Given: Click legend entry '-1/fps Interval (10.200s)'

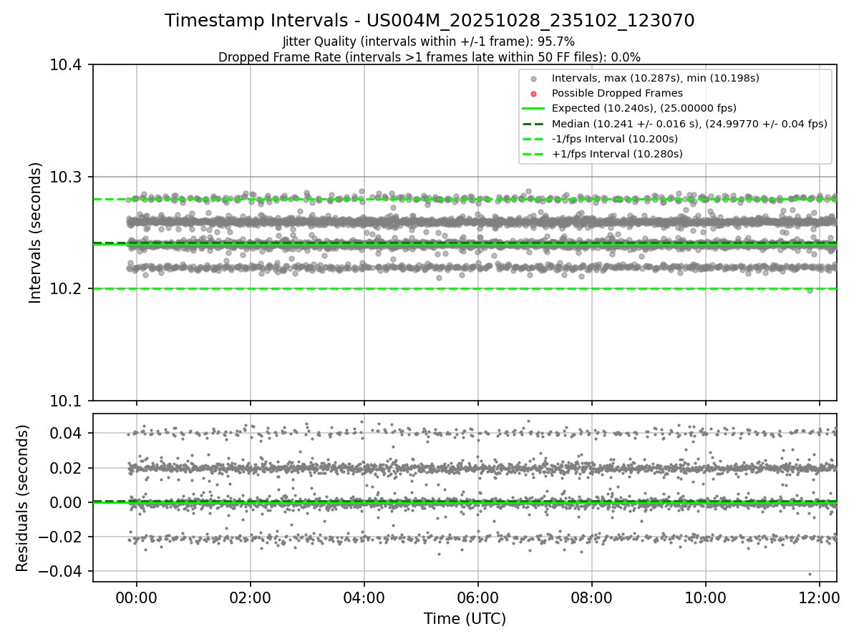Looking at the screenshot, I should [615, 139].
